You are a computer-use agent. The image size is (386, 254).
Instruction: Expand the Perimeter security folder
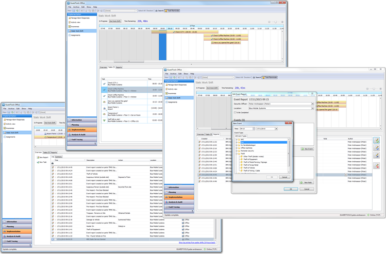(237, 151)
